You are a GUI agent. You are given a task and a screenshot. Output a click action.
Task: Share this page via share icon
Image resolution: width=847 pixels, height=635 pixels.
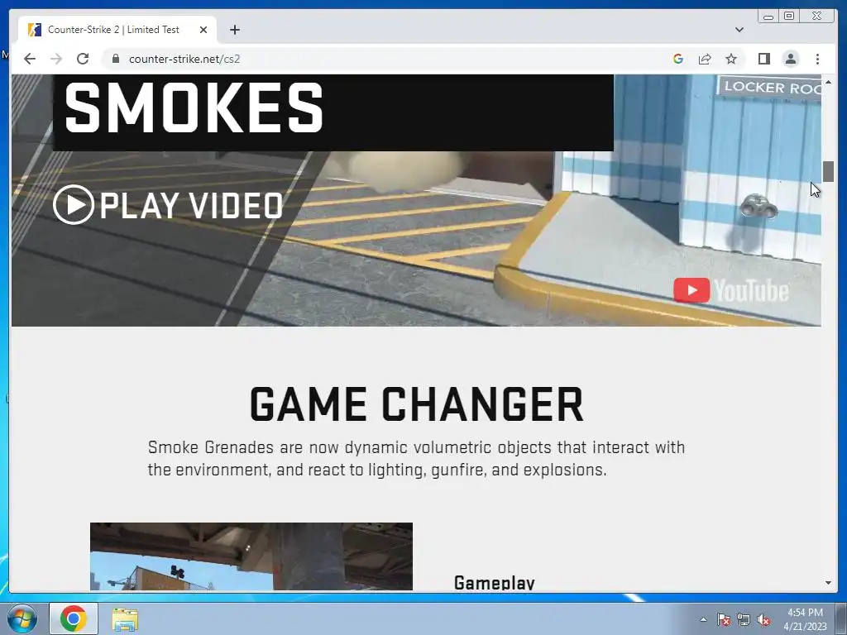pos(705,59)
